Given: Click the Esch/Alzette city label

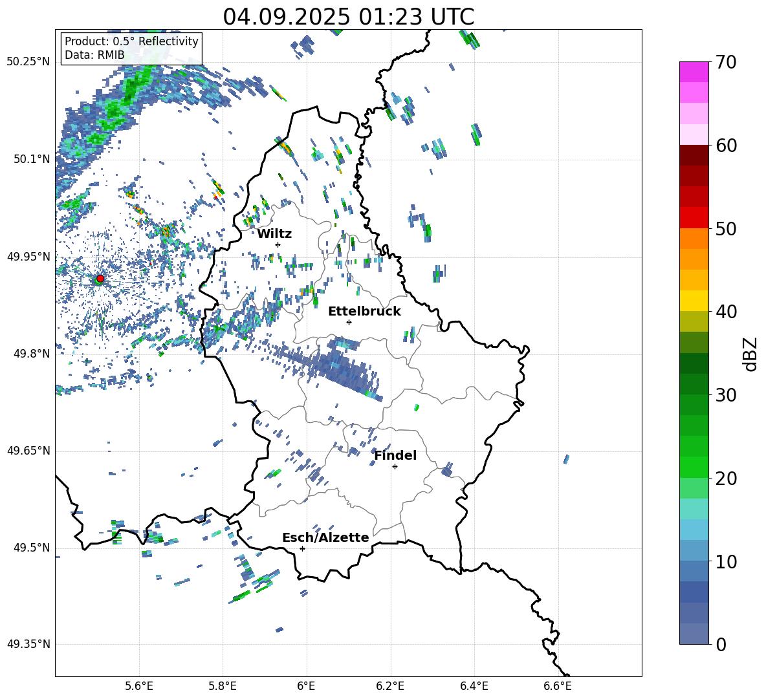Looking at the screenshot, I should [x=325, y=537].
